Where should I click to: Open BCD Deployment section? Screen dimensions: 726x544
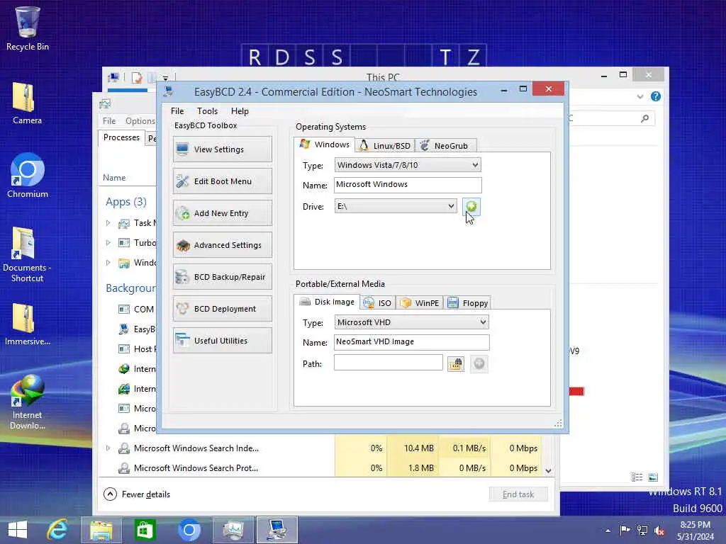[x=222, y=309]
